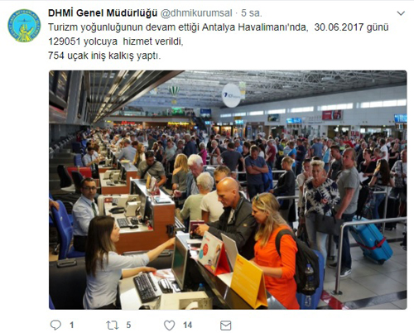The height and width of the screenshot is (333, 414).
Task: Click the reply count '1'
Action: 72,325
